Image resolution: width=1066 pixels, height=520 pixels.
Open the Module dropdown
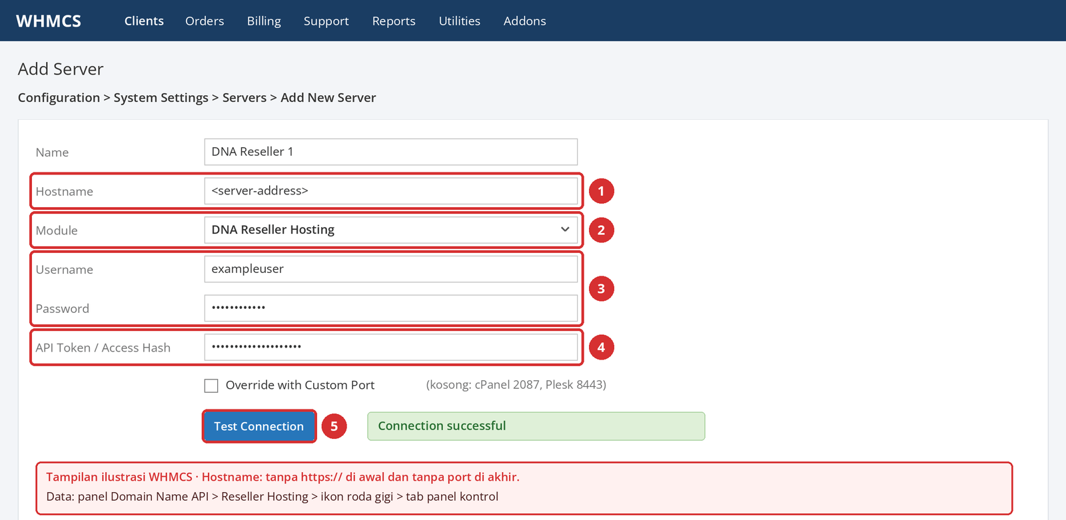coord(391,230)
